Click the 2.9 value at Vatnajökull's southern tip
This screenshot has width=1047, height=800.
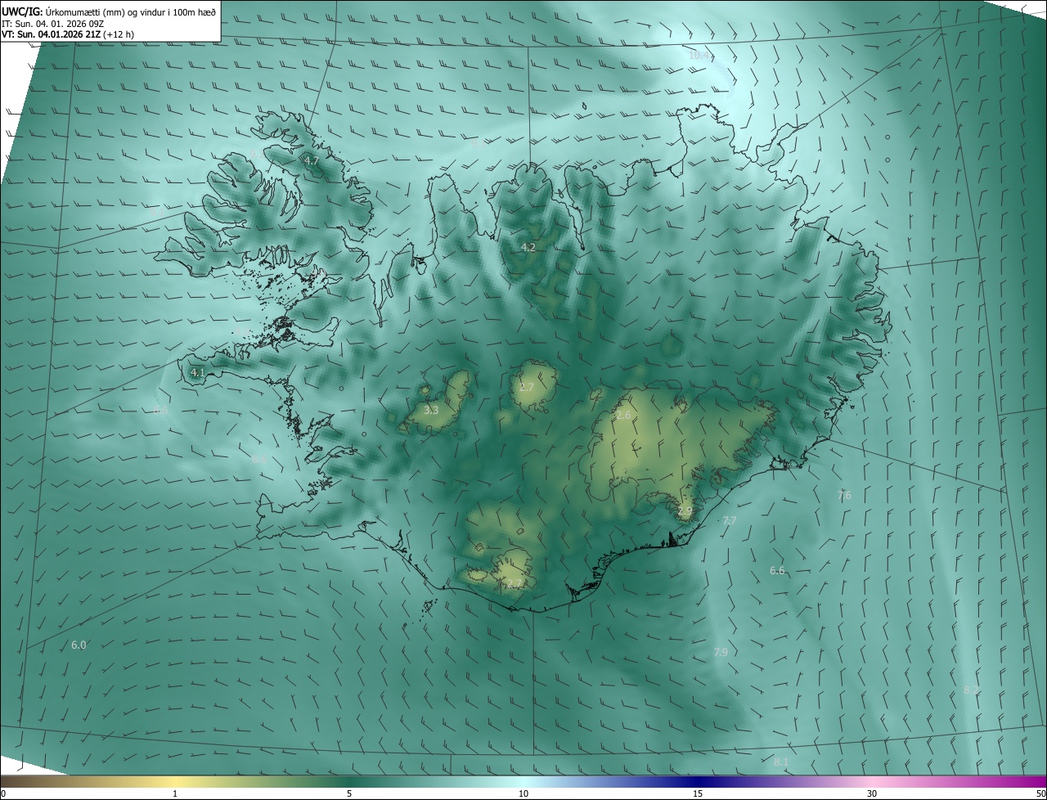[x=685, y=510]
